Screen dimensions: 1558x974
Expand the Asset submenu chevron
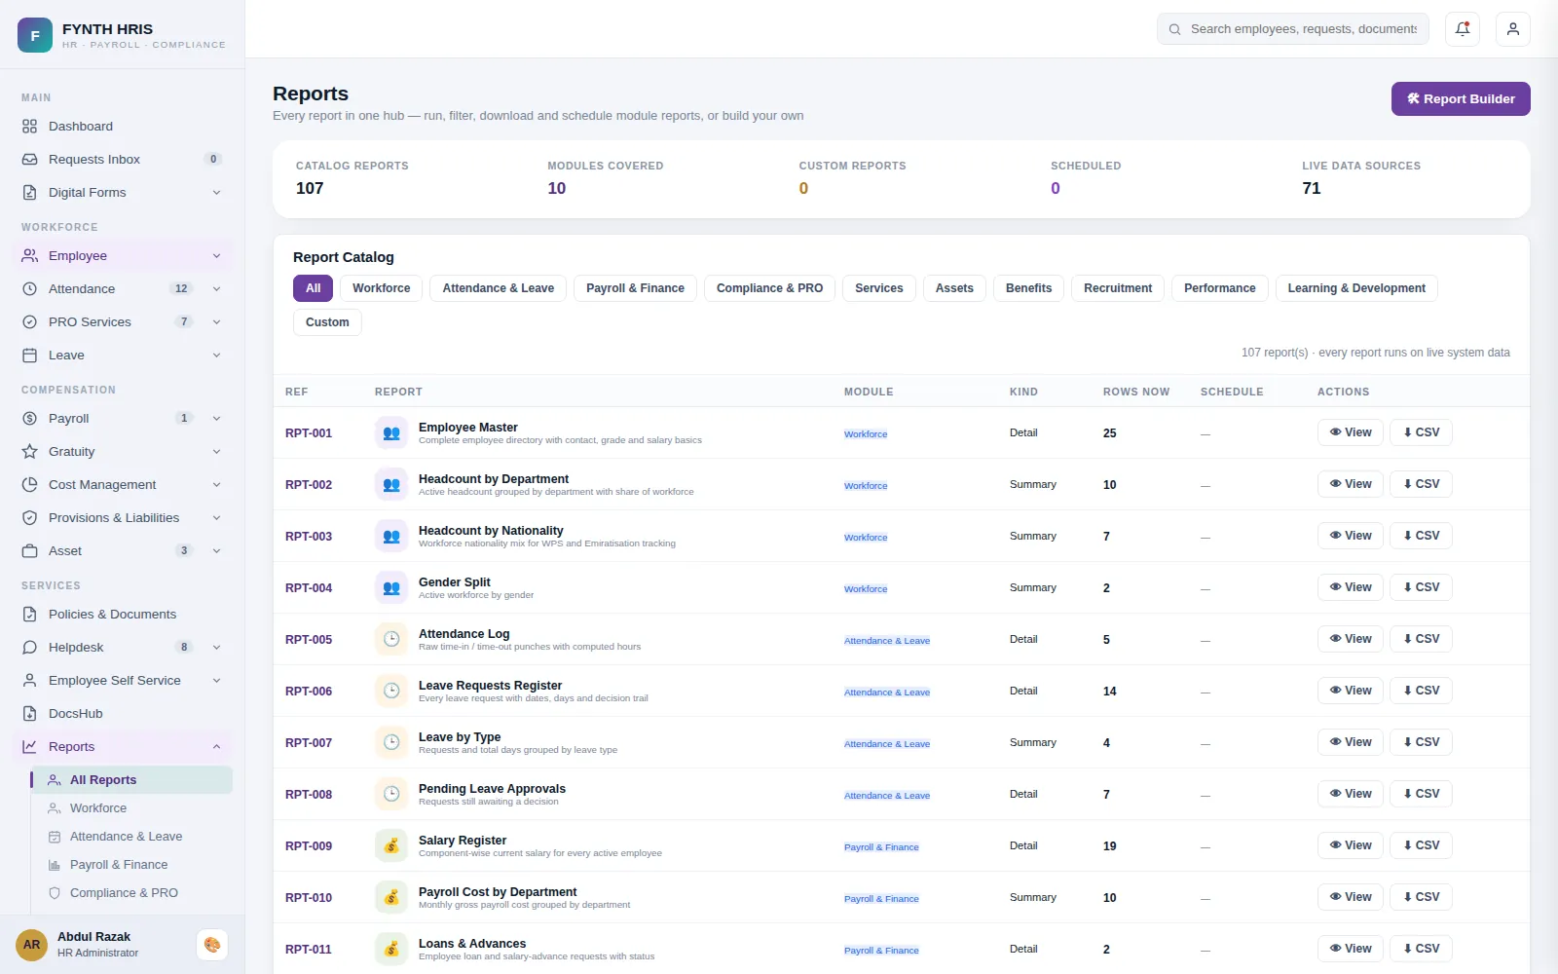(216, 551)
